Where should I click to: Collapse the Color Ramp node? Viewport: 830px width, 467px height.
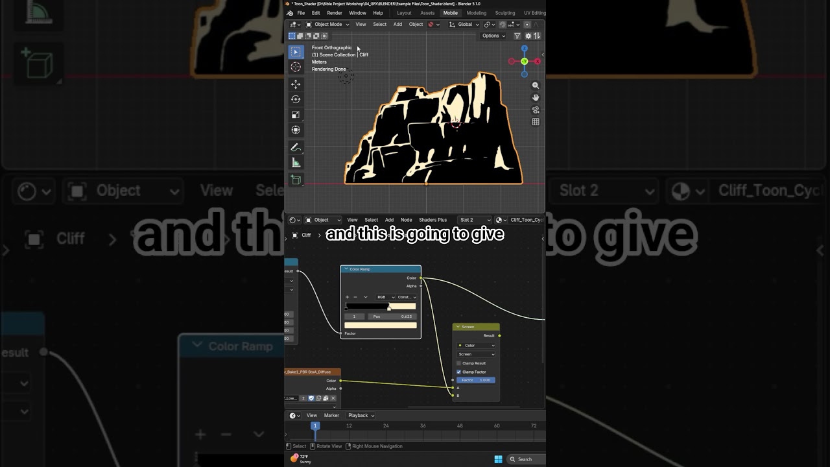tap(346, 269)
